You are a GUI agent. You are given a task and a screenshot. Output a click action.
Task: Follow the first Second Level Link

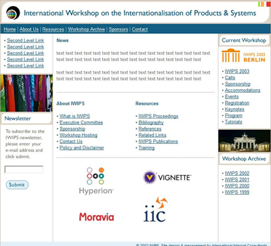[26, 41]
